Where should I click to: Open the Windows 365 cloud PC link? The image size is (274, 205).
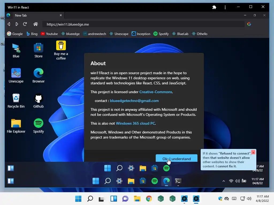(135, 123)
